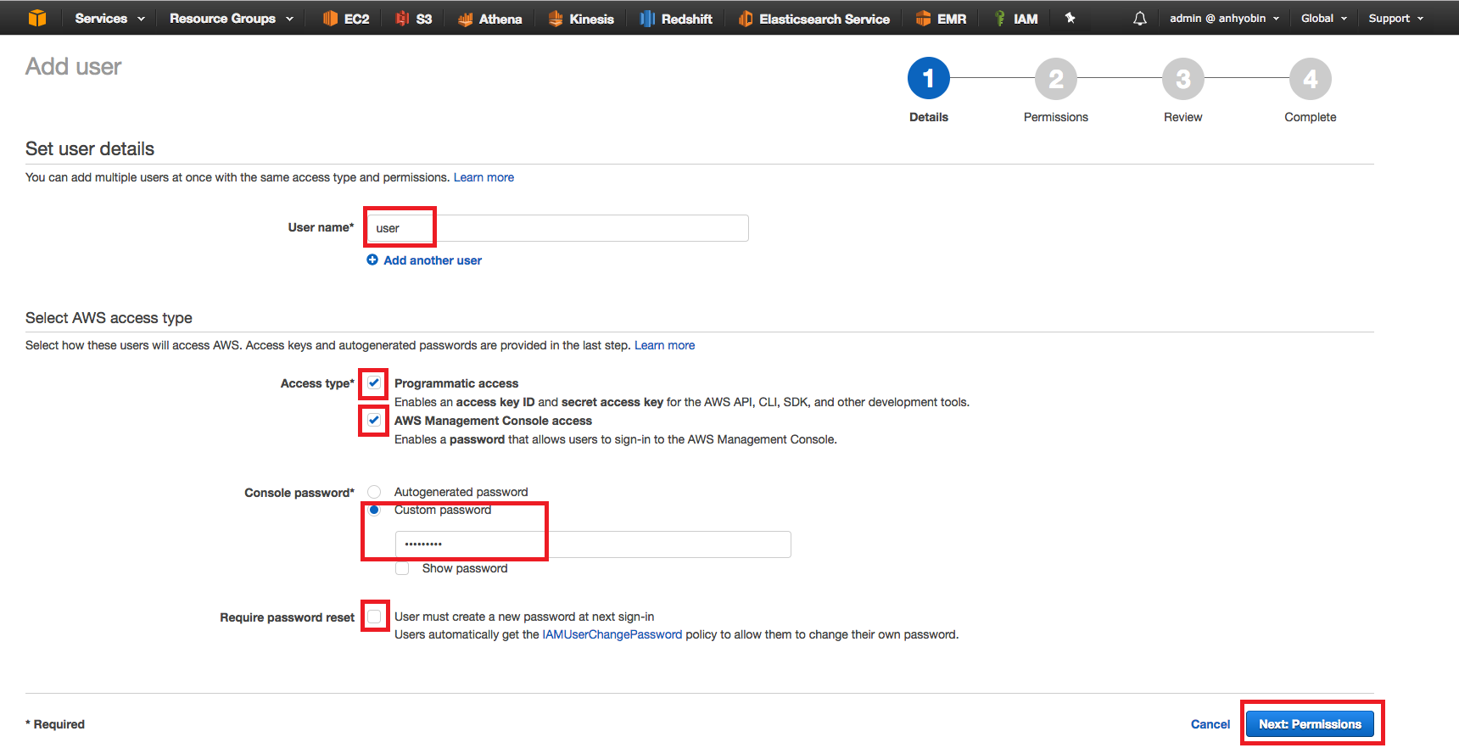This screenshot has width=1459, height=748.
Task: Select the Autogenerated password radio option
Action: click(x=374, y=492)
